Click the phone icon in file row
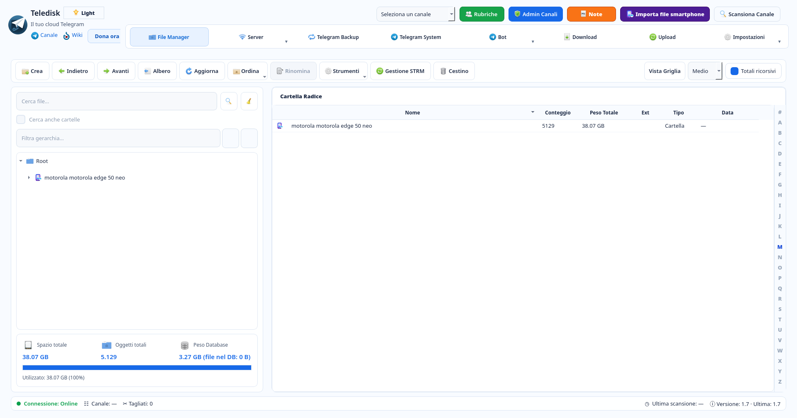The image size is (797, 418). coord(280,126)
